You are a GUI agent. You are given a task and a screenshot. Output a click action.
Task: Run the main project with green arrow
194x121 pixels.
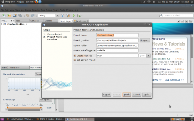click(x=74, y=16)
